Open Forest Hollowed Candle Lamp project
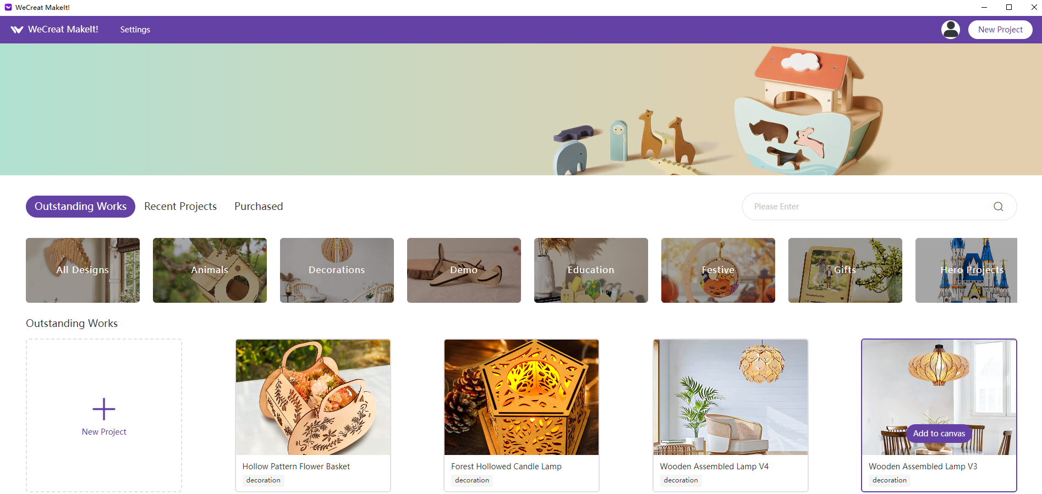The width and height of the screenshot is (1042, 494). click(522, 415)
